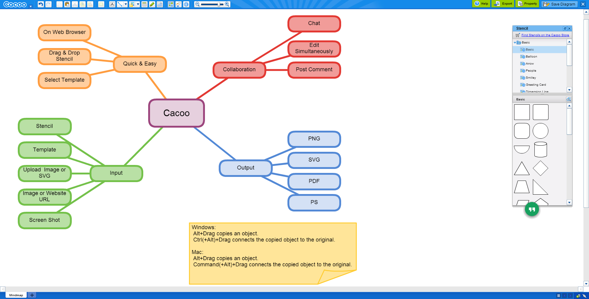589x299 pixels.
Task: Select the Quick & Easy node
Action: pyautogui.click(x=140, y=64)
